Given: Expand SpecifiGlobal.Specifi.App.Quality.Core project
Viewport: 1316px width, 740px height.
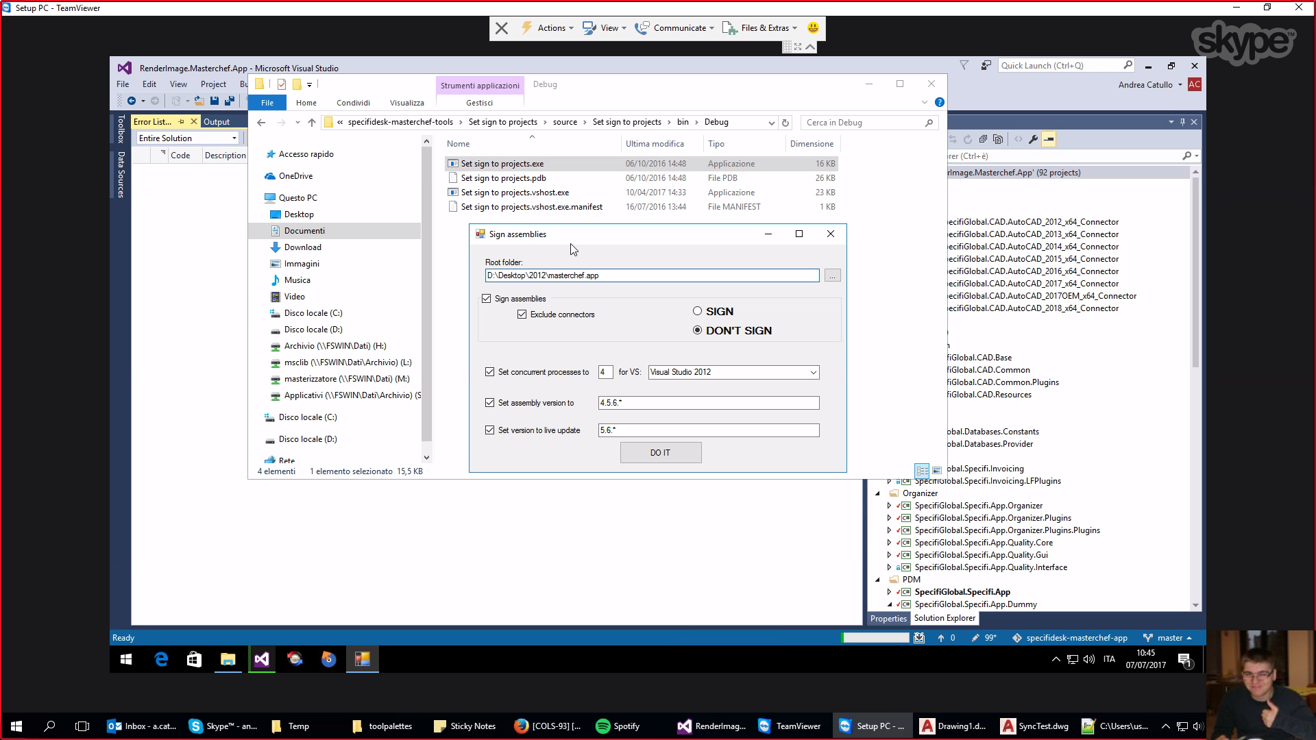Looking at the screenshot, I should (890, 543).
